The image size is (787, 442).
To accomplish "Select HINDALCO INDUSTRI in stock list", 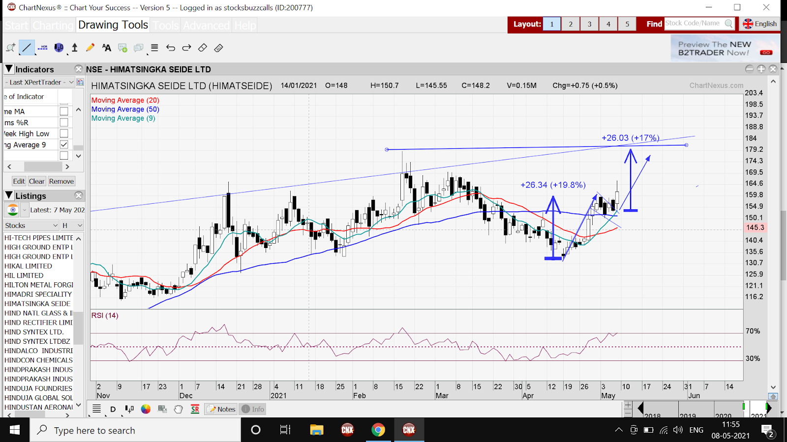I will click(38, 351).
